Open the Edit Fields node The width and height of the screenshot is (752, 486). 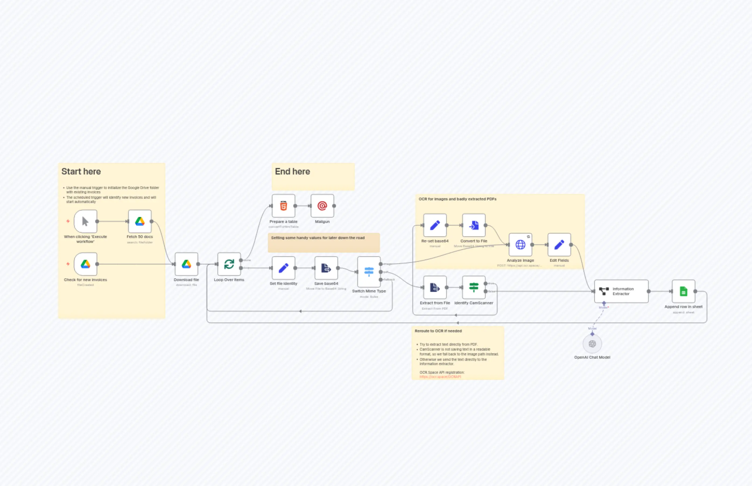[x=559, y=244]
